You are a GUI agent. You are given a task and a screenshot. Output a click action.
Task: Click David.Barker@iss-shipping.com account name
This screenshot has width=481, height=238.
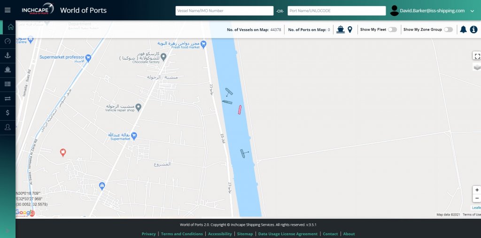coord(432,11)
